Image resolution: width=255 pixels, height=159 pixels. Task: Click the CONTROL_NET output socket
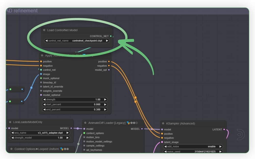(111, 36)
